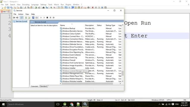Screen dimensions: 190x107
Task: Copy selection in Notepad++ toolbar
Action: (x=28, y=7)
